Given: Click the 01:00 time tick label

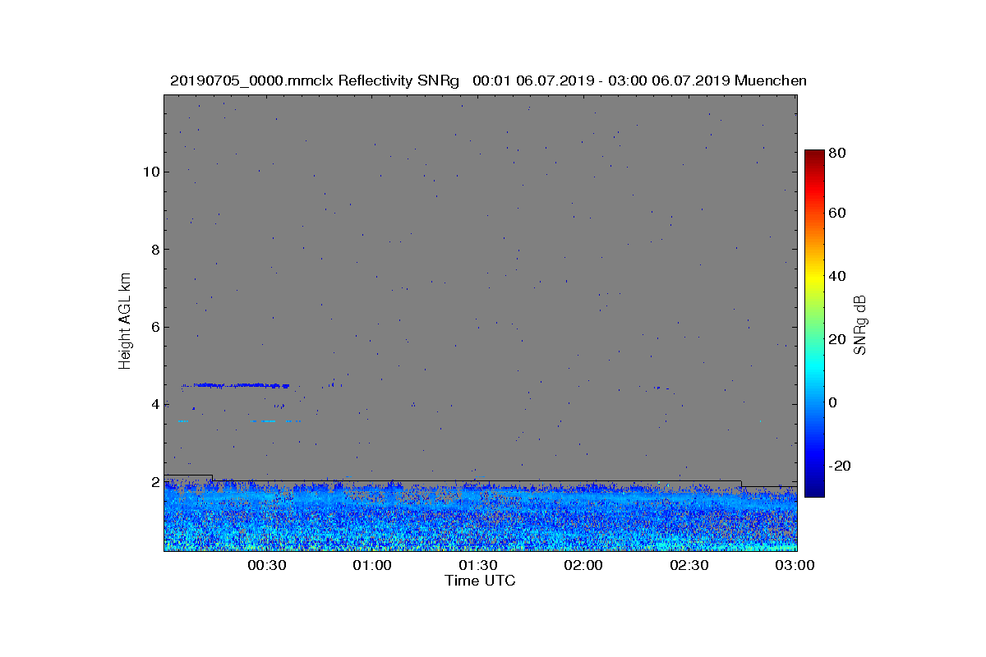Looking at the screenshot, I should click(372, 565).
